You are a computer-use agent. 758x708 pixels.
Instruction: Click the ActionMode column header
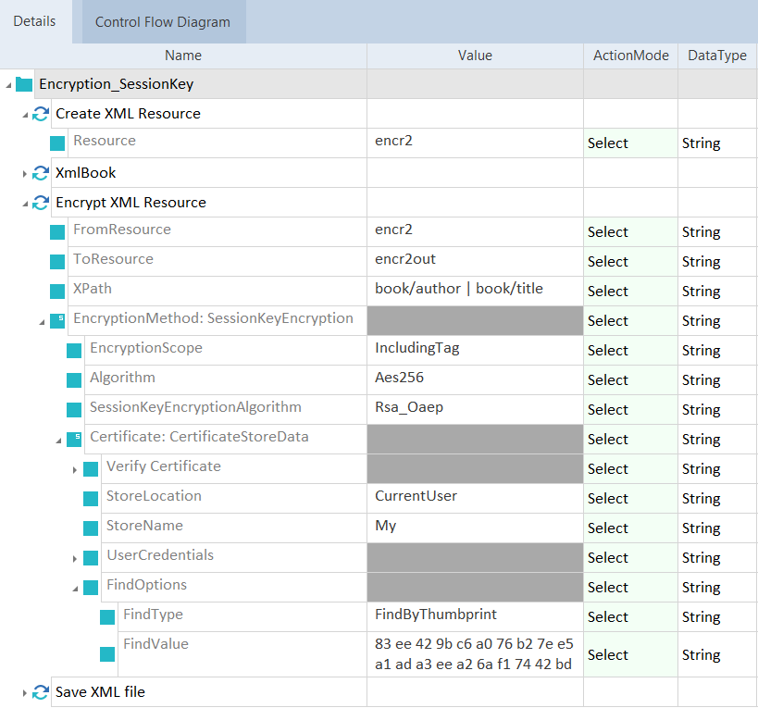point(630,56)
